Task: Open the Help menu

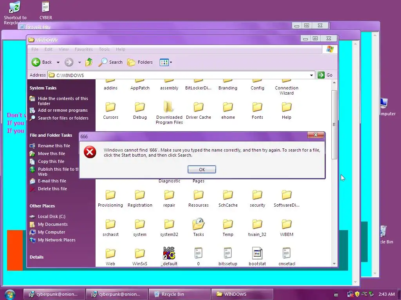Action: [121, 49]
